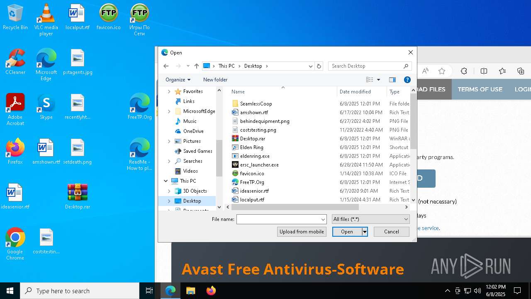
Task: Select Desktop.rar desktop archive icon
Action: [78, 197]
